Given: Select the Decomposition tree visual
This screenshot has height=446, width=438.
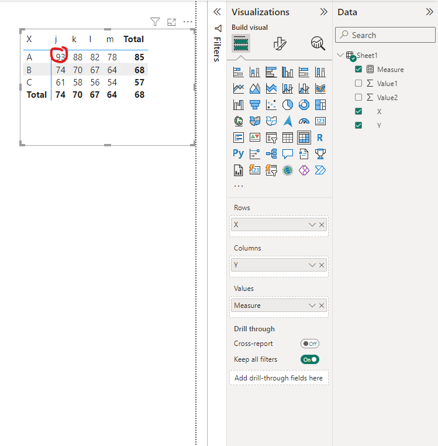Looking at the screenshot, I should (271, 154).
